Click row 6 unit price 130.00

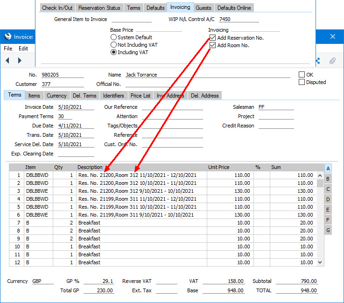(230, 215)
